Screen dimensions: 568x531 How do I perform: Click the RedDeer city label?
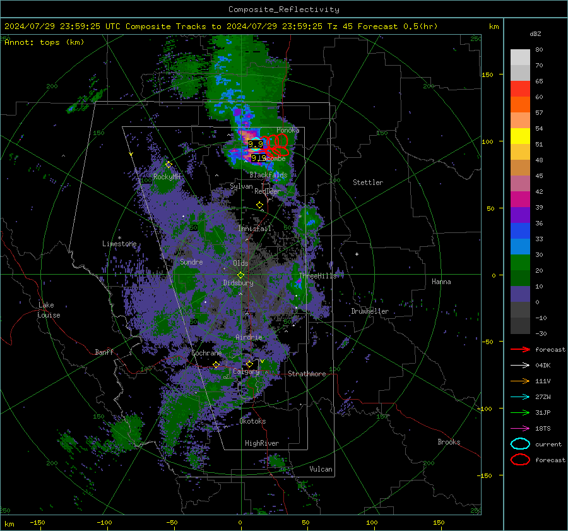[x=268, y=191]
